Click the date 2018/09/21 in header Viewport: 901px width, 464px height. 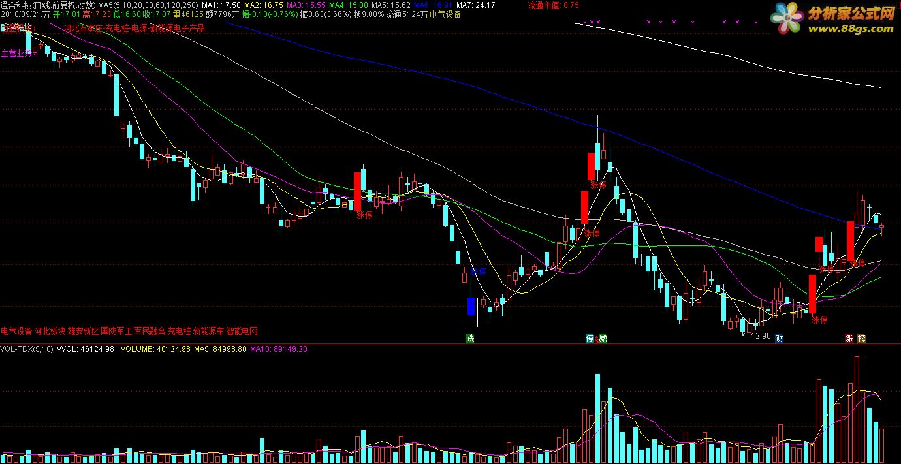[x=21, y=14]
